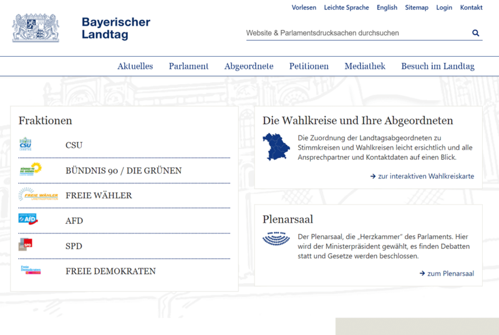The height and width of the screenshot is (335, 499).
Task: Click the AfD party logo
Action: (28, 219)
